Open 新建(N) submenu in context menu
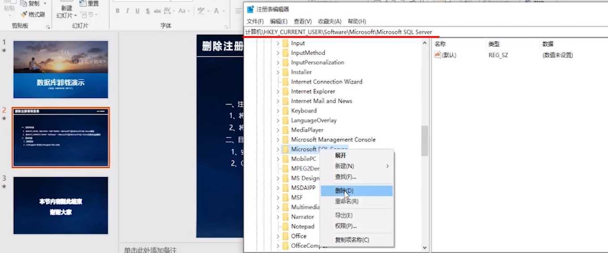This screenshot has height=253, width=608. pos(357,166)
